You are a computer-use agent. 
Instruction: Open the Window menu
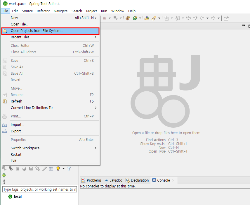[118, 11]
